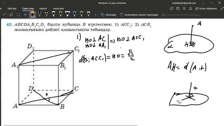Click the redo arrow icon
The width and height of the screenshot is (224, 126).
[4, 15]
